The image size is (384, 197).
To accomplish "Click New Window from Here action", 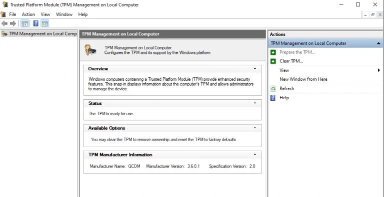I will tap(303, 79).
